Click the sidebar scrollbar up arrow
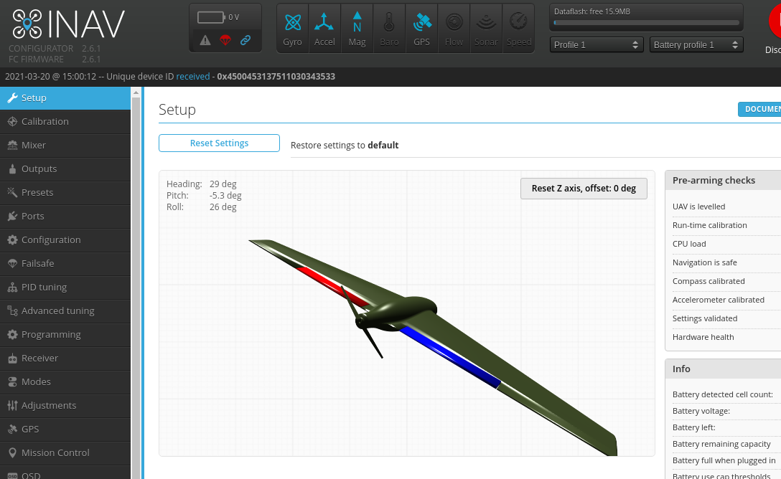Image resolution: width=781 pixels, height=479 pixels. (136, 93)
